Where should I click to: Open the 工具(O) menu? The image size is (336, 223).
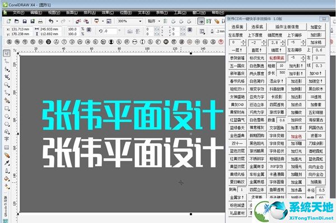pos(180,13)
